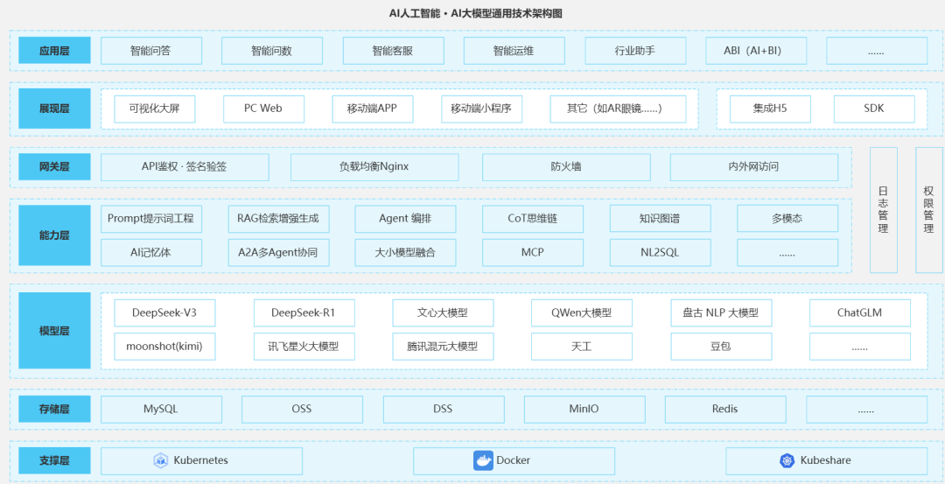Click the Kubernetes logo icon
945x484 pixels.
[x=161, y=460]
